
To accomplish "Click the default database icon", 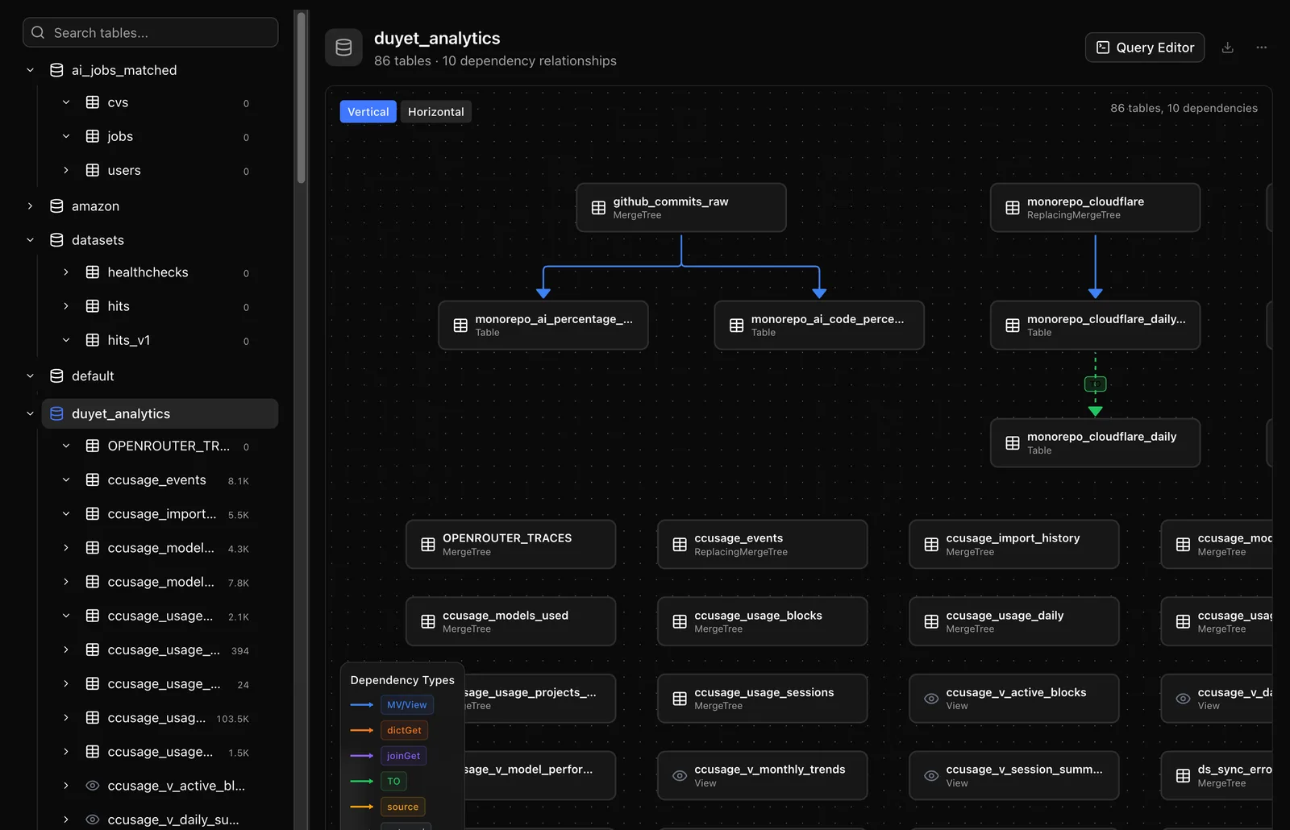I will pos(56,376).
